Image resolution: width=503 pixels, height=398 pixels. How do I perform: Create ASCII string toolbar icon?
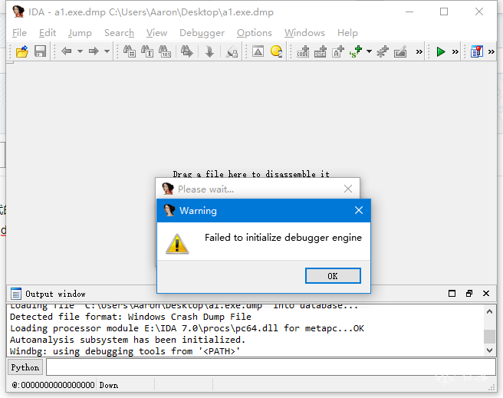pos(338,51)
